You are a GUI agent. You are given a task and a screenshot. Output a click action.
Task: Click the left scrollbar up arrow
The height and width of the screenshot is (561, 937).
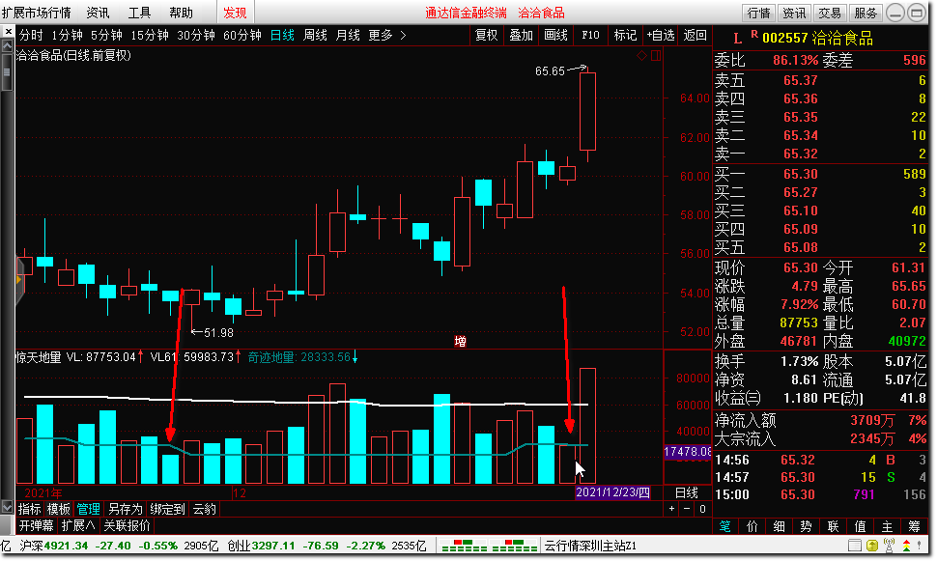[x=7, y=45]
